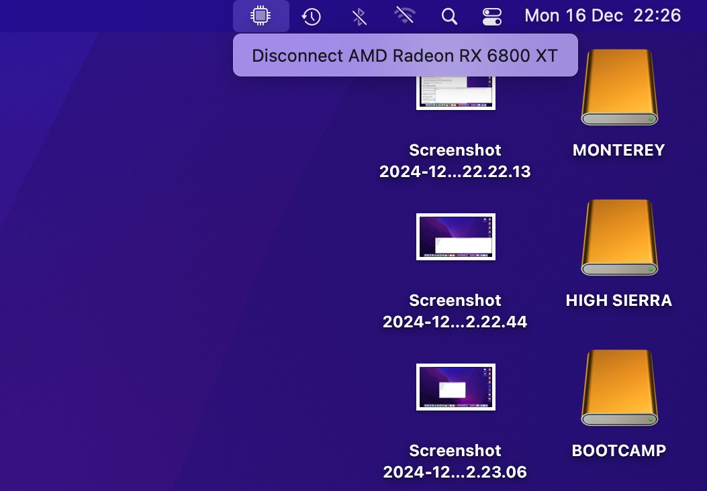Select the BOOTCAMP drive icon
This screenshot has height=491, width=707.
619,388
